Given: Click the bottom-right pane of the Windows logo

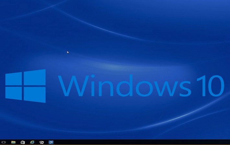Looking at the screenshot, I should click(x=35, y=95).
